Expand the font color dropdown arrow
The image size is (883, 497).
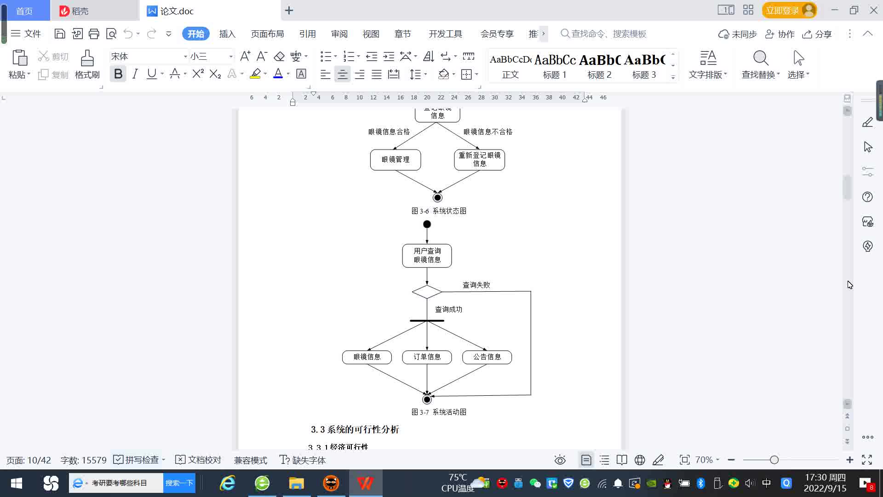[288, 74]
